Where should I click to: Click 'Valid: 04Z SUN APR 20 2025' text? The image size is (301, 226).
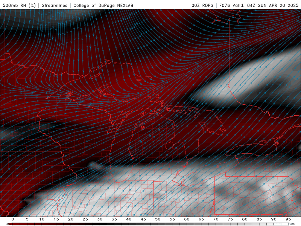(266, 6)
